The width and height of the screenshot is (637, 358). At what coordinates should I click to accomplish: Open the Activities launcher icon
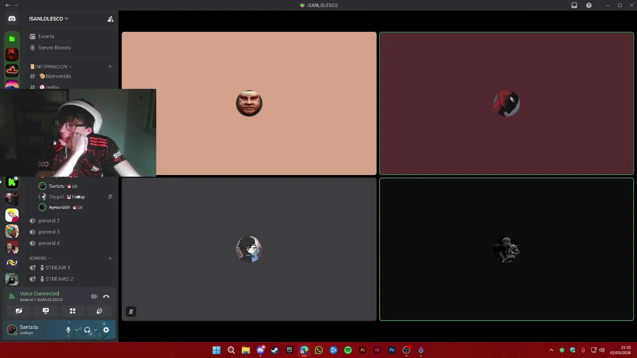point(73,311)
